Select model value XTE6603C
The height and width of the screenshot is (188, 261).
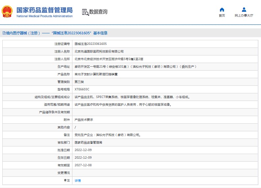point(82,89)
